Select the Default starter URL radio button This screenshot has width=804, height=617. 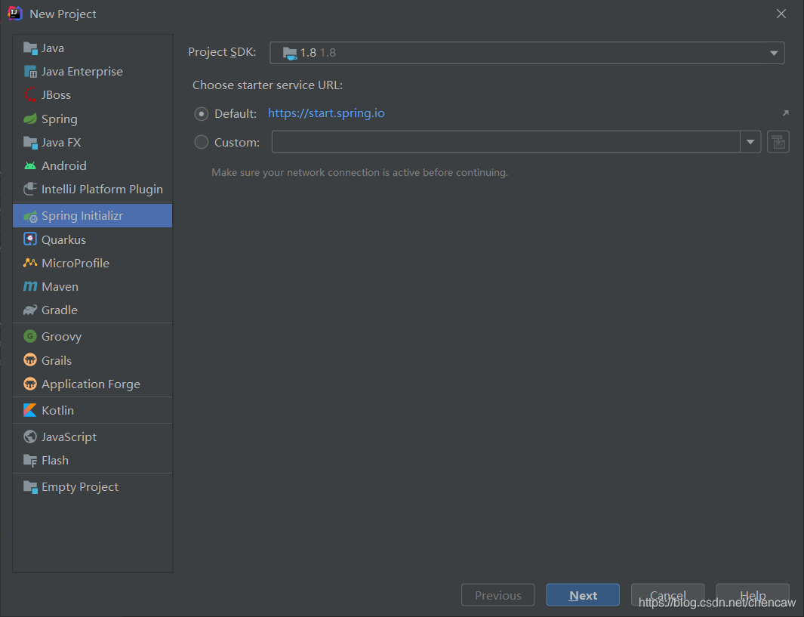(202, 114)
